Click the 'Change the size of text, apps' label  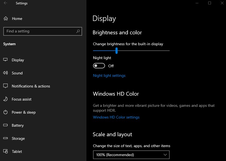[131, 146]
